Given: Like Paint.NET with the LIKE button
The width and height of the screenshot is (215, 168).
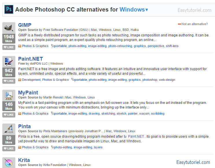Looking at the screenshot, I should pyautogui.click(x=9, y=81).
